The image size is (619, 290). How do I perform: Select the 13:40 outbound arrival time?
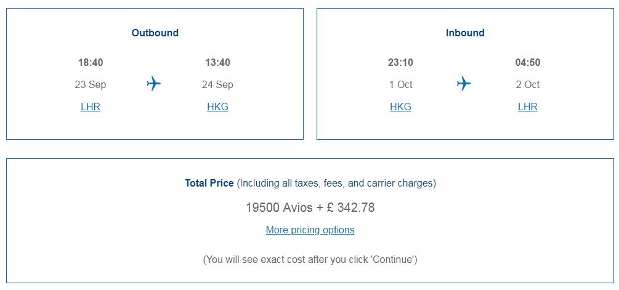pyautogui.click(x=217, y=63)
